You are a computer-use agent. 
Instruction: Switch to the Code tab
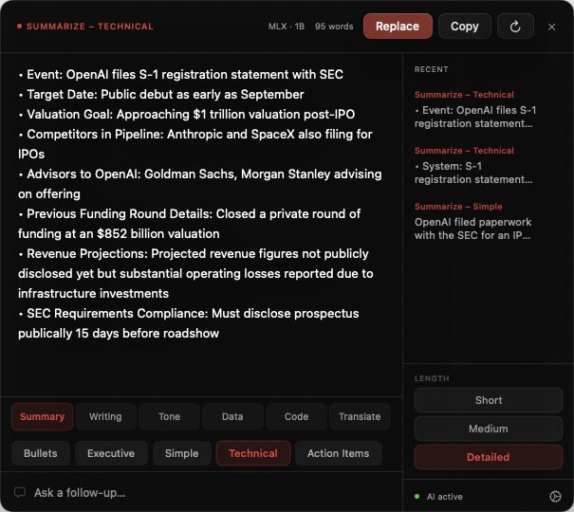pos(296,416)
